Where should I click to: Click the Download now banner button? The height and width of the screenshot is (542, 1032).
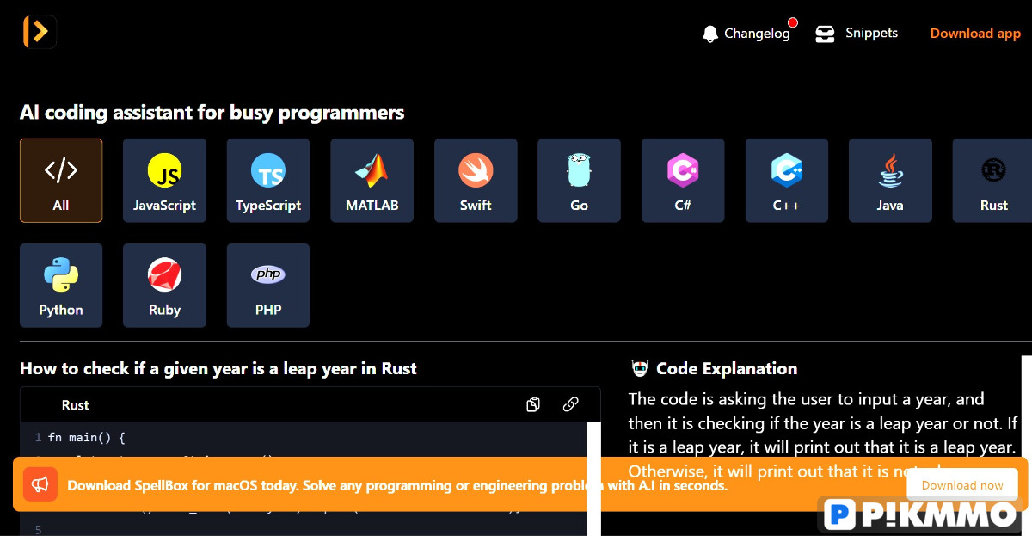pyautogui.click(x=962, y=485)
